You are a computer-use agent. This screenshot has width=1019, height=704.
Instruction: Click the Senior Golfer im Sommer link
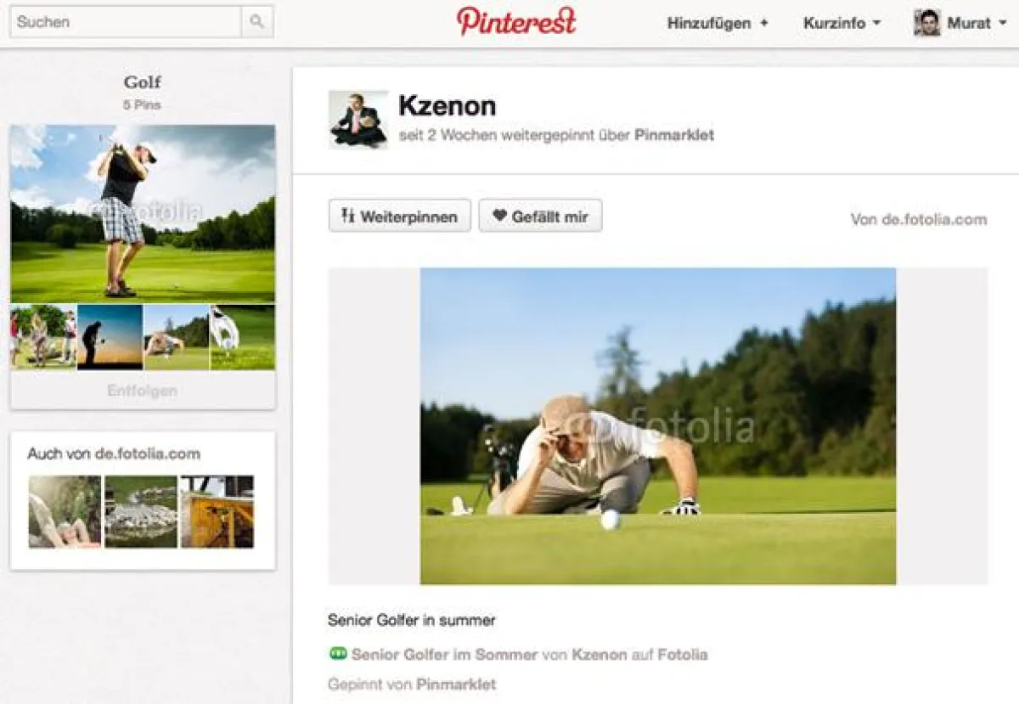point(444,655)
